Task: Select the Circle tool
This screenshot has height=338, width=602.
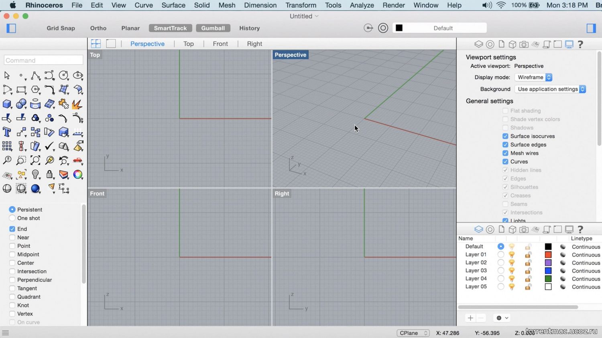Action: click(63, 75)
